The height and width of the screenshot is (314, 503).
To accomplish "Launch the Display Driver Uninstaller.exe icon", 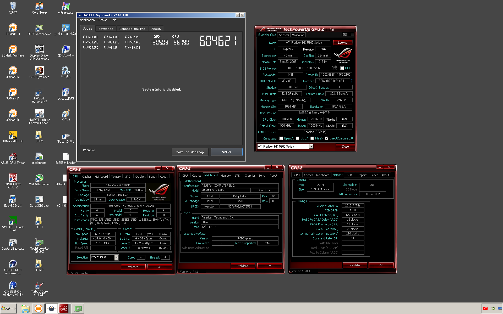I will point(39,53).
